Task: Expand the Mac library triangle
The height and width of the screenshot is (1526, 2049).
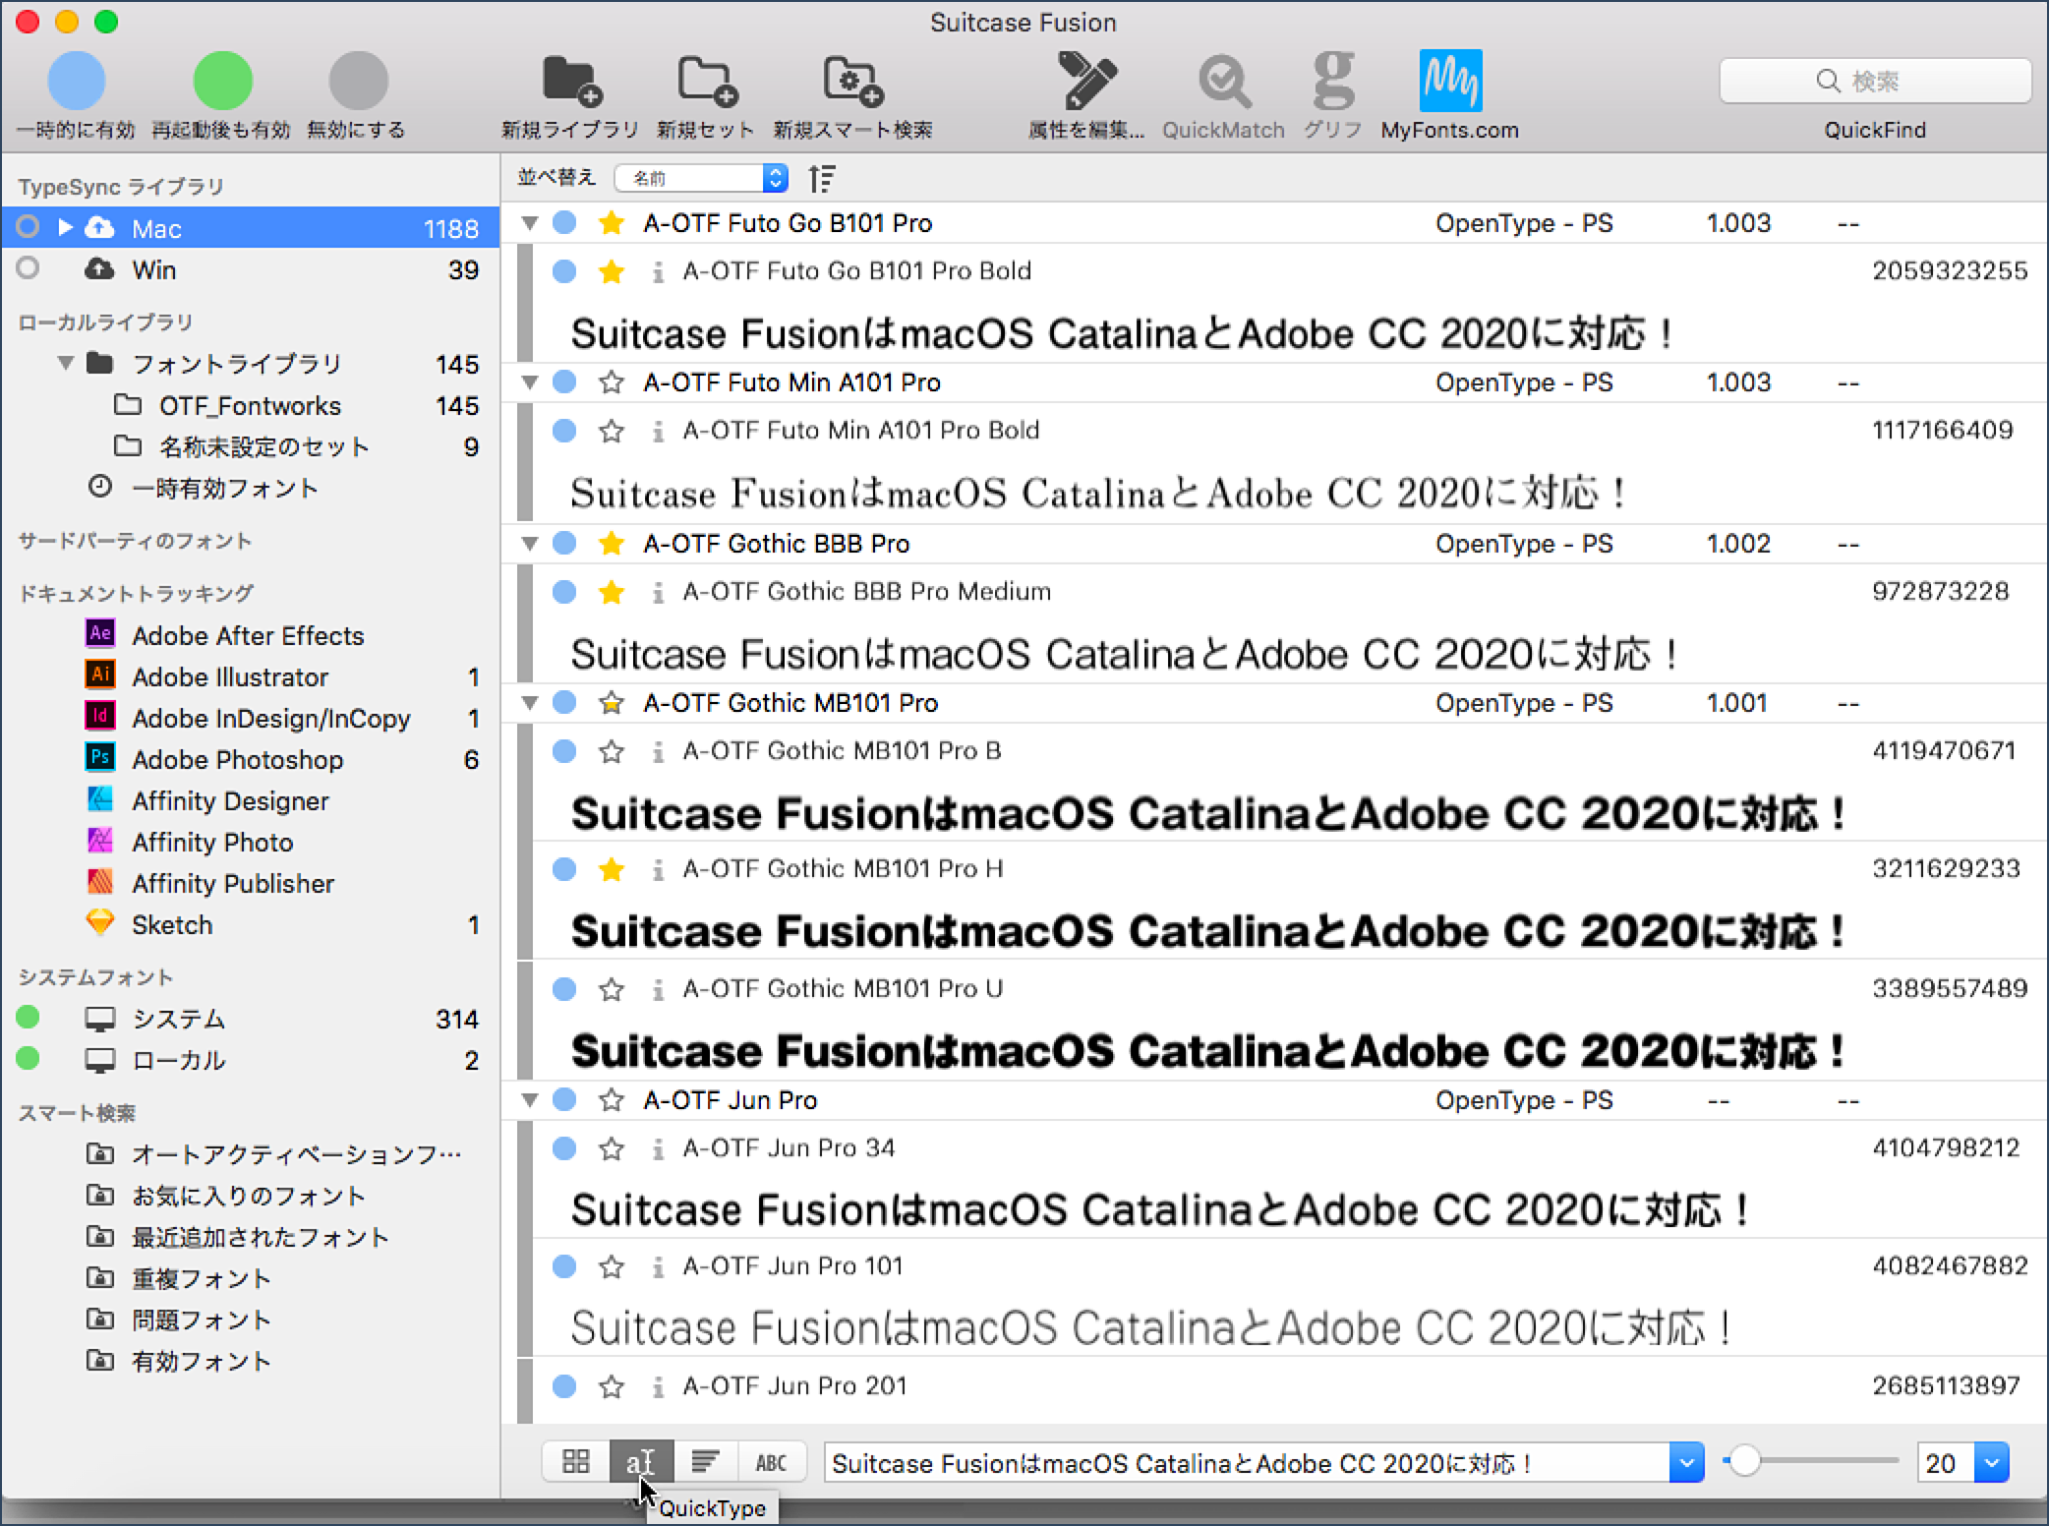Action: [66, 228]
